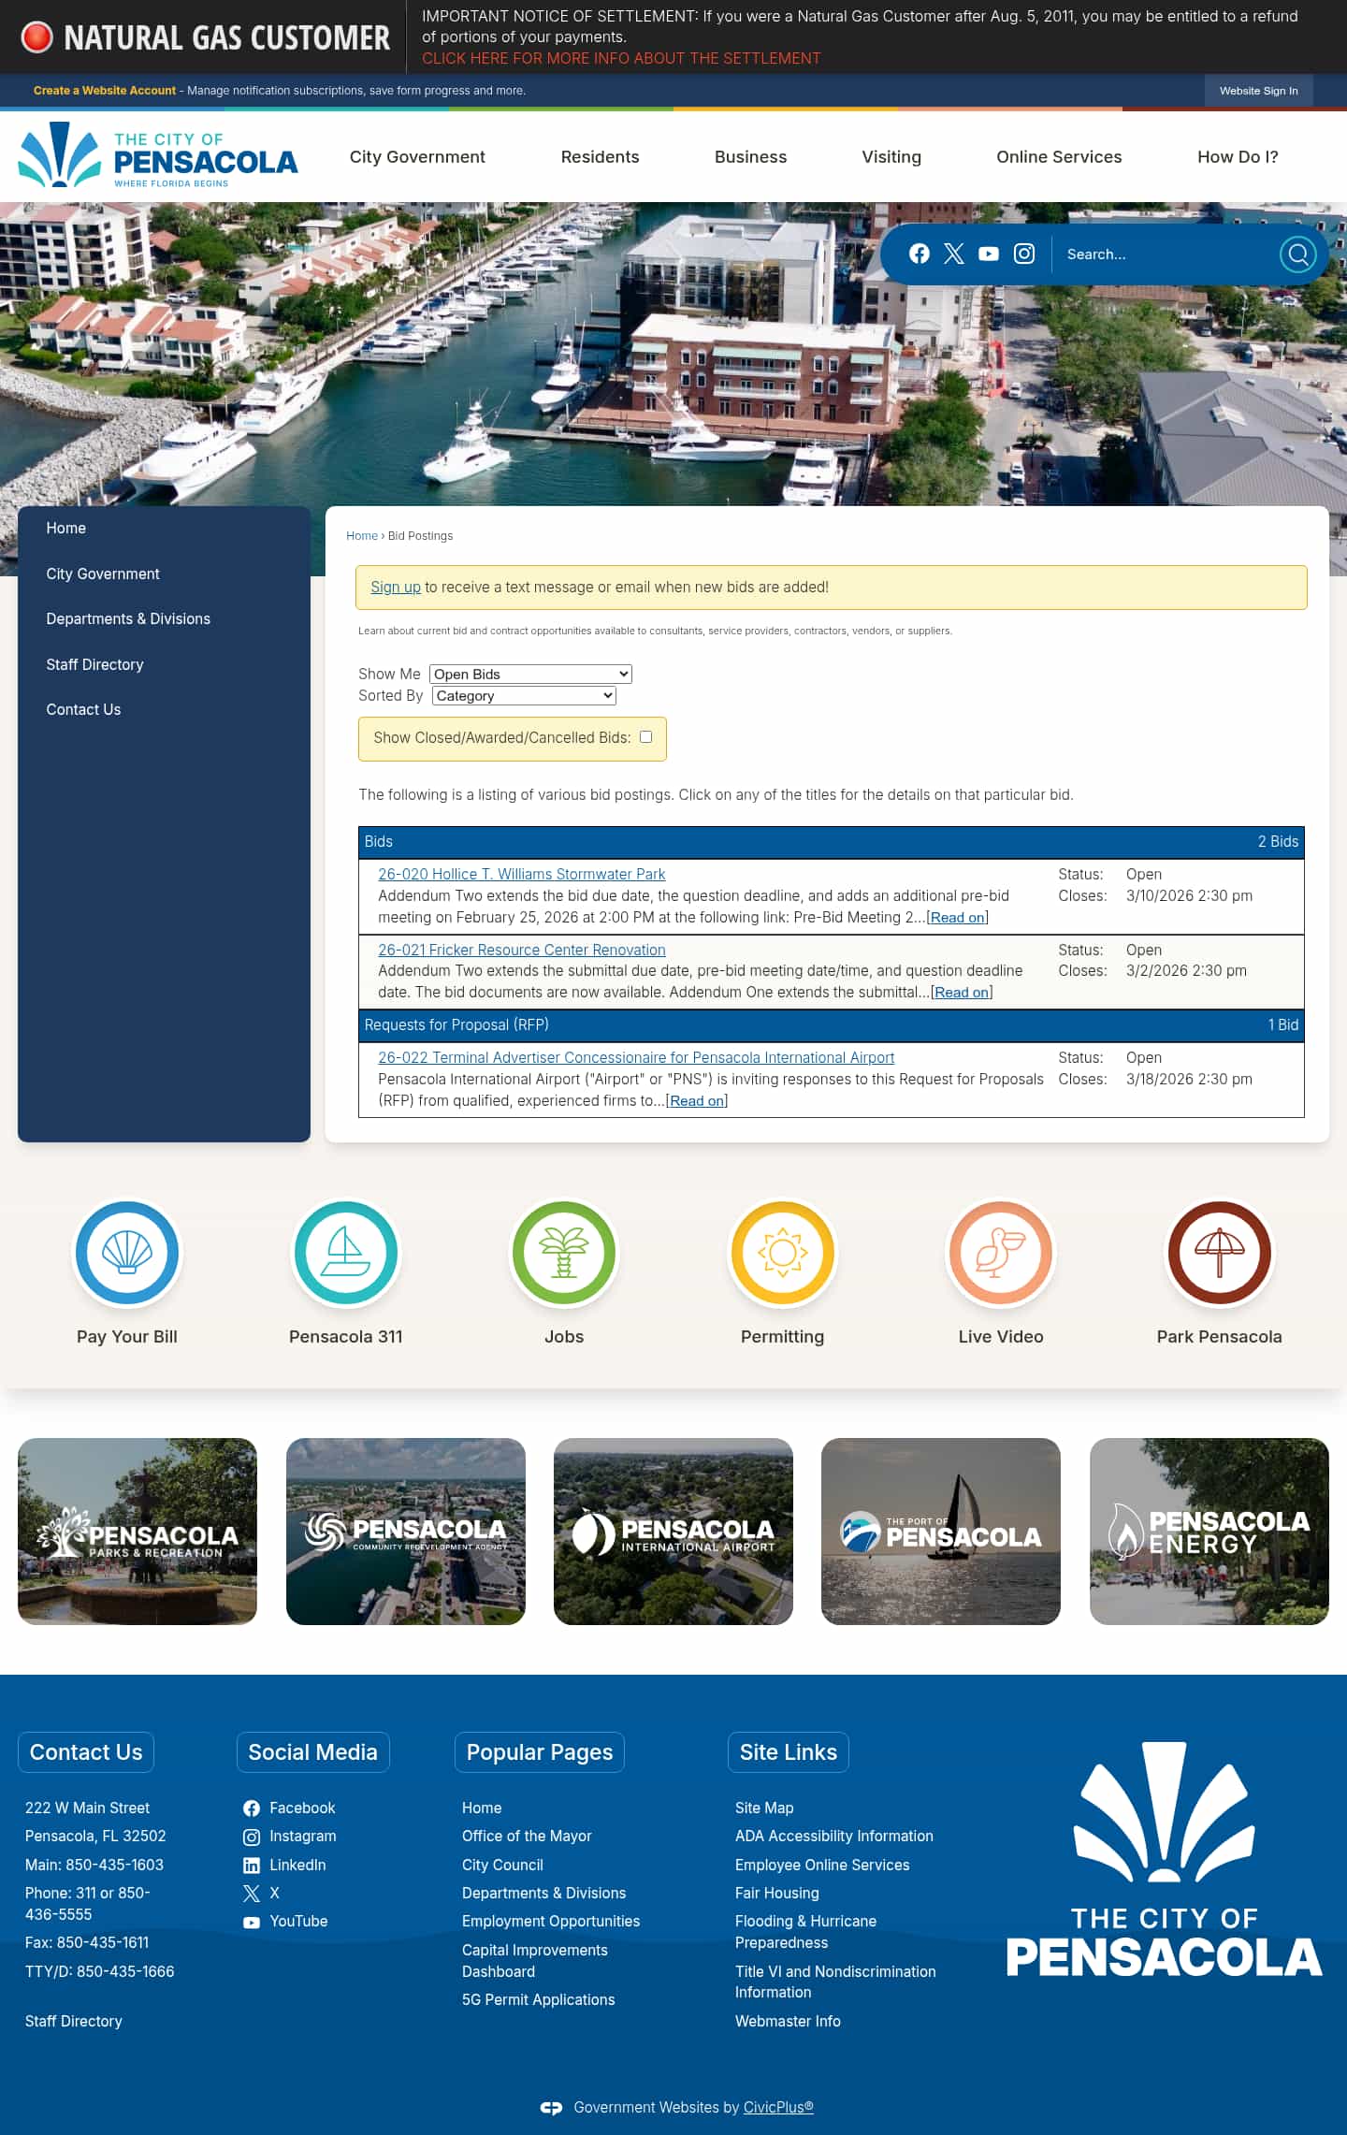The image size is (1347, 2135).
Task: Open Pensacola Parks & Recreation thumbnail
Action: click(138, 1532)
